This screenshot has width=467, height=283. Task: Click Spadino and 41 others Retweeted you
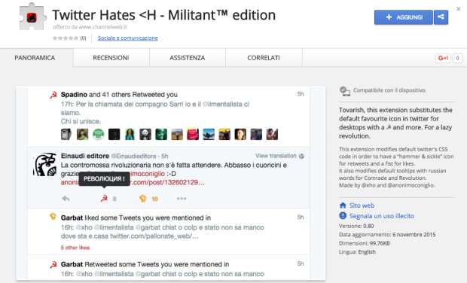119,95
